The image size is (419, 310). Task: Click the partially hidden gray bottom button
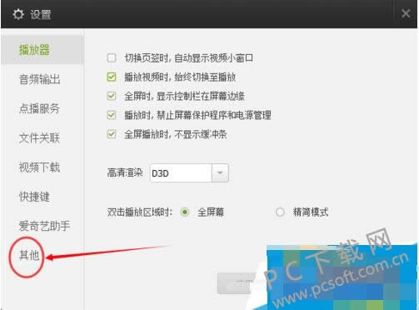(x=236, y=283)
